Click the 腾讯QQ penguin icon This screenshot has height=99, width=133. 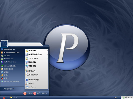(2, 78)
